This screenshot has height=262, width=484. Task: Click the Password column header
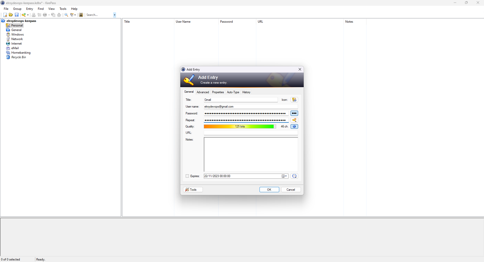[x=237, y=22]
